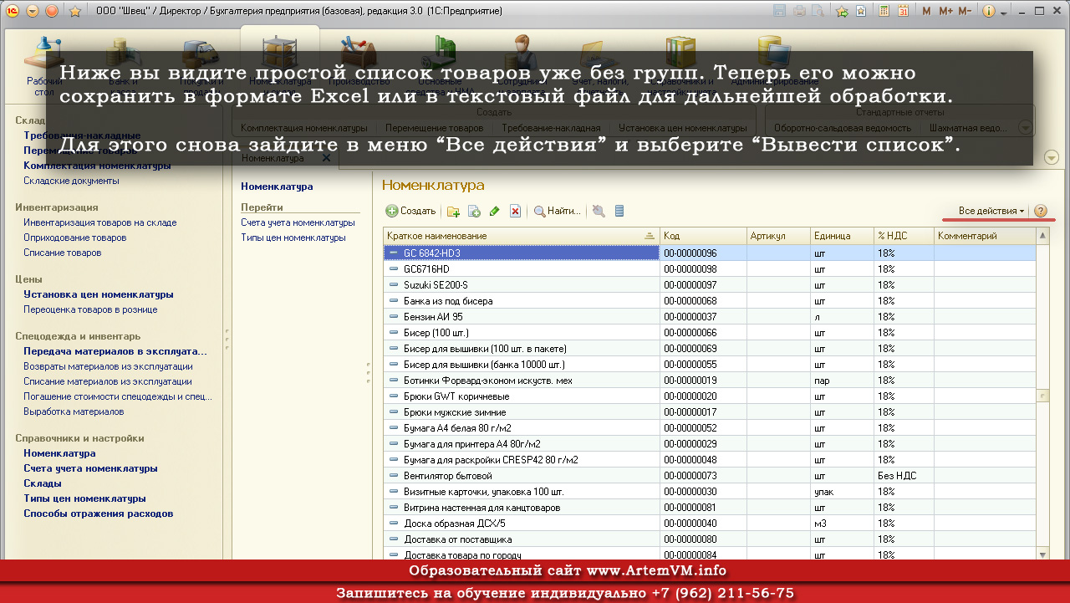Open Типы цен номенклатуры in the Перейти panel
Screen dimensions: 1070x603
tap(293, 238)
